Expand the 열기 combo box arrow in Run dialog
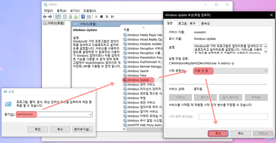 90,114
